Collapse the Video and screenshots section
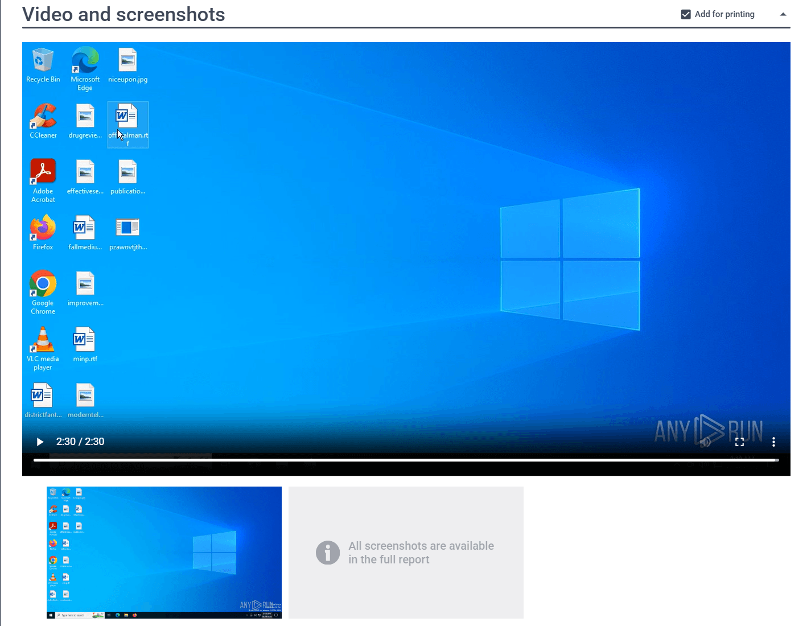 [783, 14]
